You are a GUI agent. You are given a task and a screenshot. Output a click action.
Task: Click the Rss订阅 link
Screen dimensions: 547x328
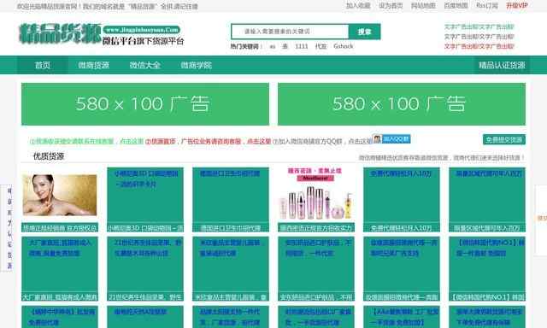487,6
